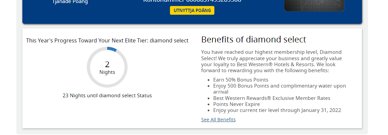Click the UTNYTTJA POÄNG button
Viewport: 388px width, 135px height.
(x=192, y=10)
